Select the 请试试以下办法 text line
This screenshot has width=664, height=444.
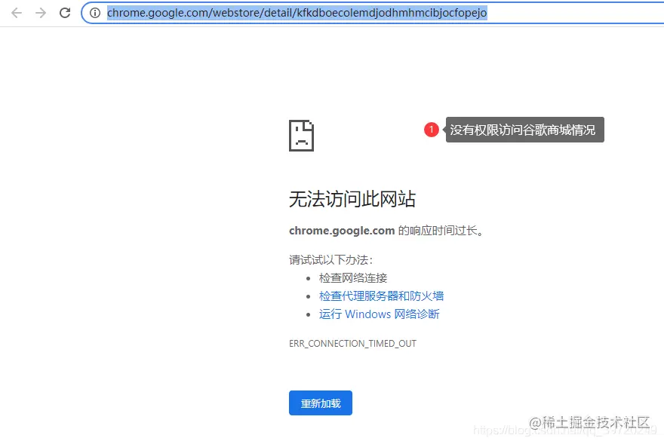point(330,259)
